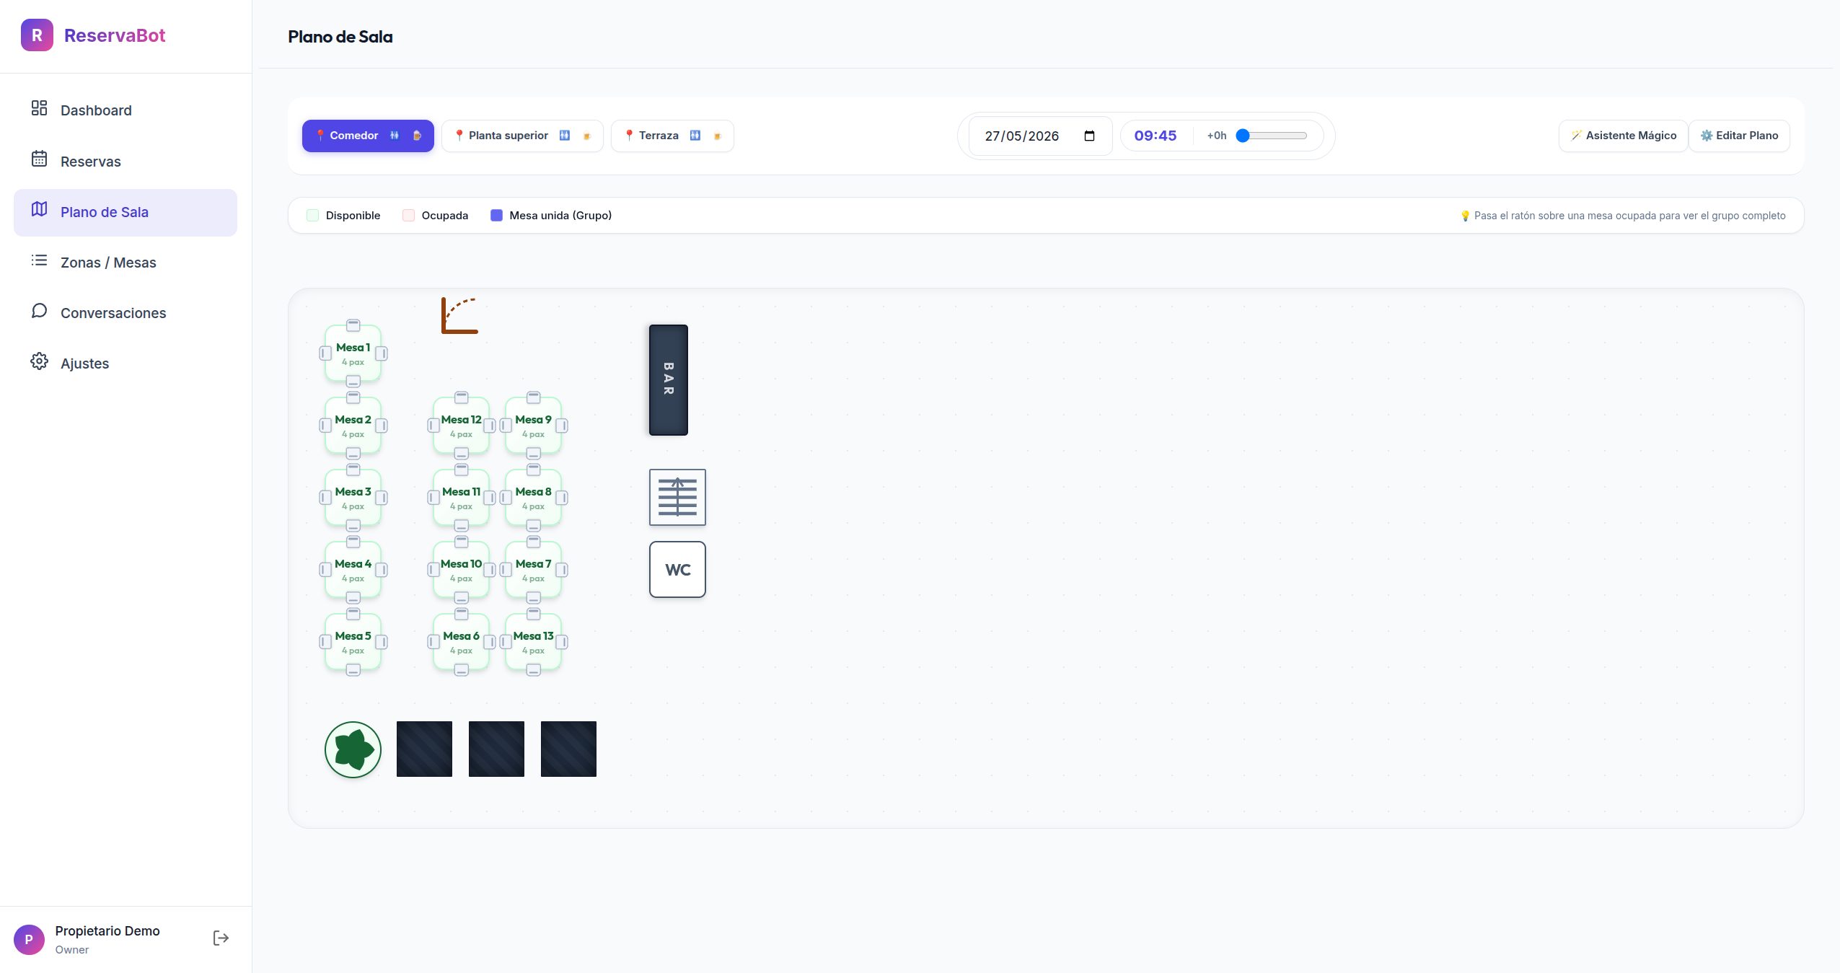Select Mesa 11 table

tap(461, 498)
